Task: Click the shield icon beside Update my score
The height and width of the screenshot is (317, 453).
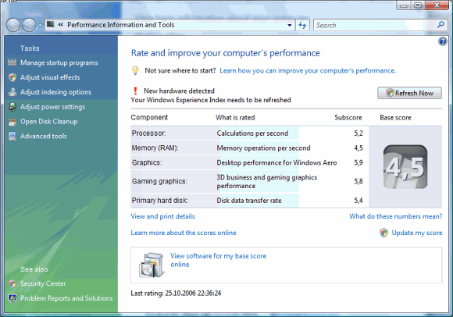Action: tap(383, 233)
